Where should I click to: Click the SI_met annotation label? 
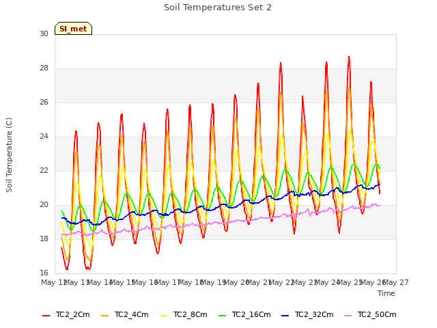coord(73,29)
